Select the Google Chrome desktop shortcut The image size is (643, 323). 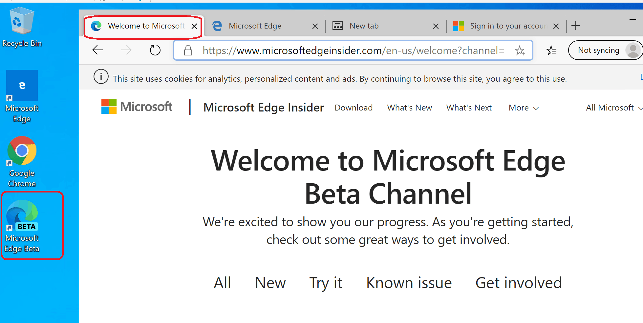pos(22,162)
